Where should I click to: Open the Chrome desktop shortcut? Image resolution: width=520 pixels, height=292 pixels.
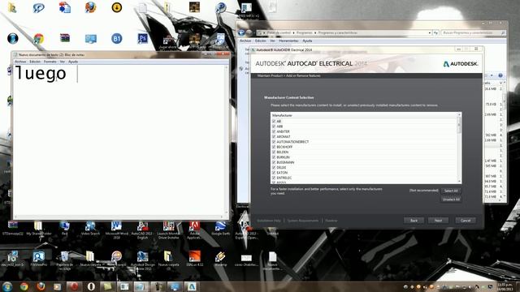pyautogui.click(x=38, y=39)
